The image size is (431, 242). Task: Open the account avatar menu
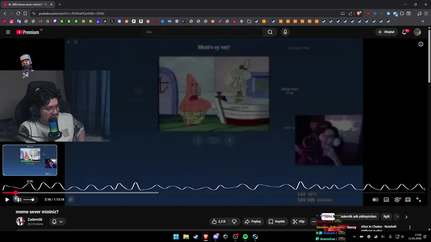click(x=417, y=32)
